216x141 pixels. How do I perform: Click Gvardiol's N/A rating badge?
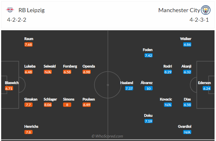point(187,132)
